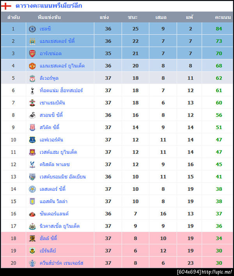
Task: Click the Arsenal club crest icon
Action: click(x=32, y=54)
